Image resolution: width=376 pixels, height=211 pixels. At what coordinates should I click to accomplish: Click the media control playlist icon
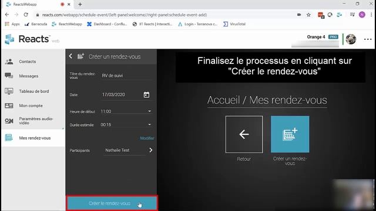click(352, 15)
